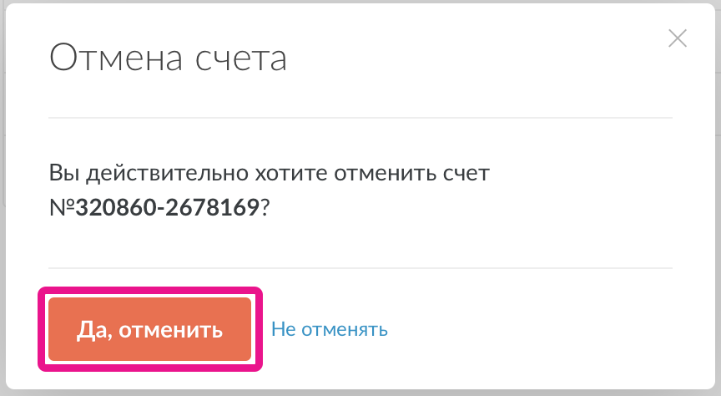Screen dimensions: 721x396
Task: Confirm cancellation with Да, отменить button
Action: pyautogui.click(x=150, y=329)
